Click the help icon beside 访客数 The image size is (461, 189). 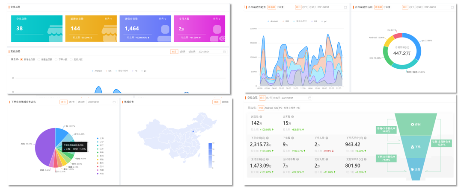click(292, 116)
